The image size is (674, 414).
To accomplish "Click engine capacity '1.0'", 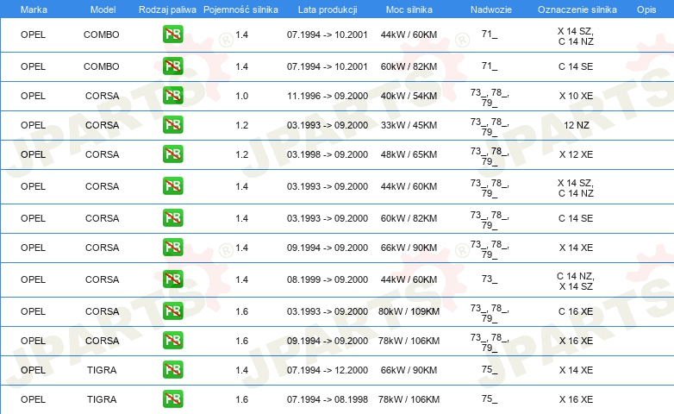I will pyautogui.click(x=241, y=96).
